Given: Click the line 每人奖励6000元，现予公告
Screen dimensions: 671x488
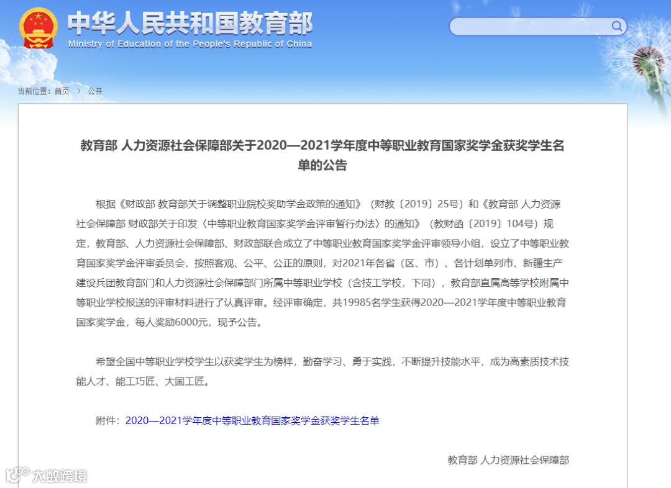Looking at the screenshot, I should click(169, 322).
